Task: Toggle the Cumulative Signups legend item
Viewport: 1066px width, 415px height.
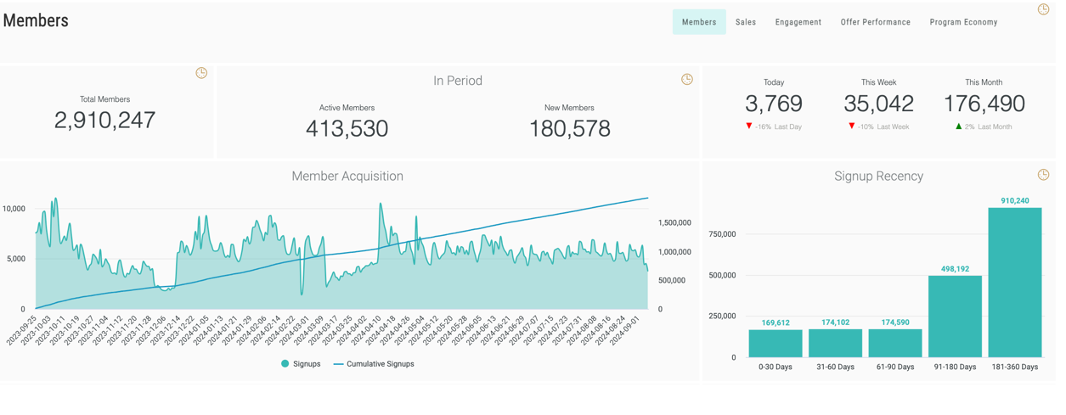Action: point(373,364)
